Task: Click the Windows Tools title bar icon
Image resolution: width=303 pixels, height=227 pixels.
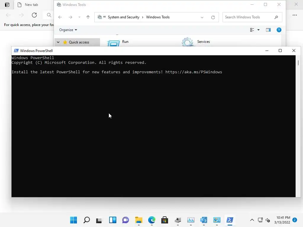Action: (x=59, y=5)
